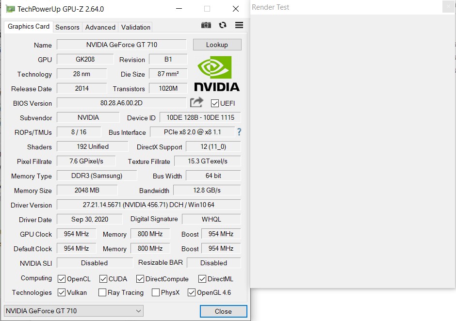Click the refresh icon in toolbar
456x321 pixels.
pyautogui.click(x=223, y=25)
